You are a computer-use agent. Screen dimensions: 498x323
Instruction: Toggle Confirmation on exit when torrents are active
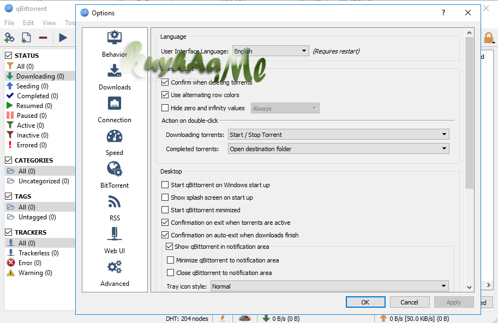tap(165, 223)
